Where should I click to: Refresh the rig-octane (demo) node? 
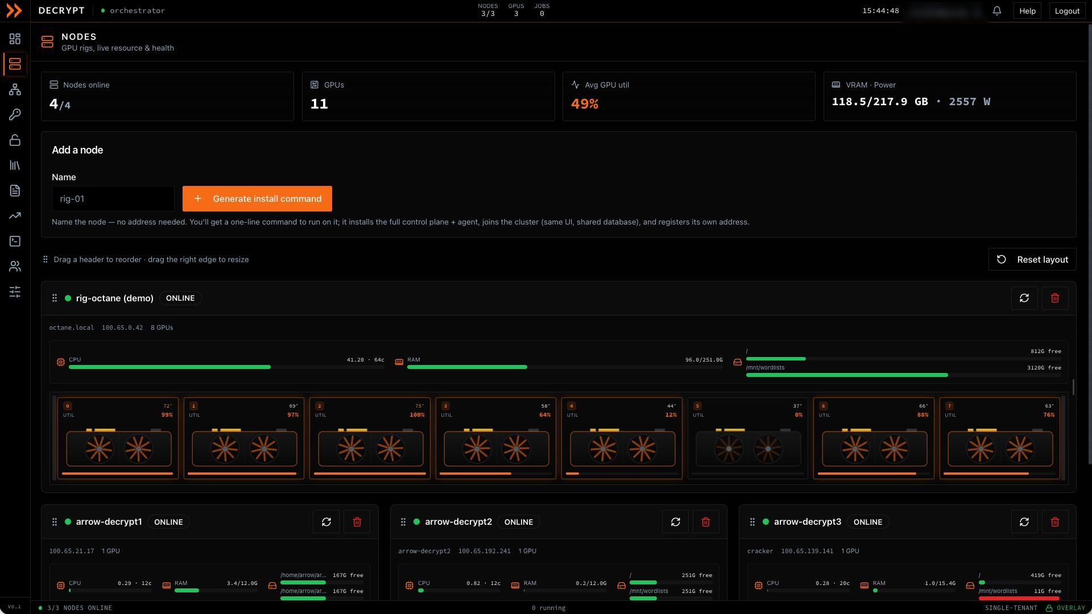coord(1024,298)
